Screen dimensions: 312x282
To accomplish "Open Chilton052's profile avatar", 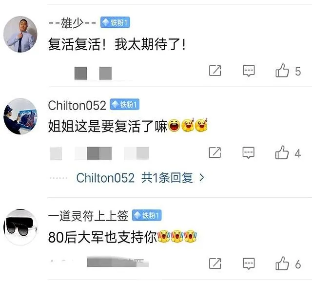I will tap(20, 116).
